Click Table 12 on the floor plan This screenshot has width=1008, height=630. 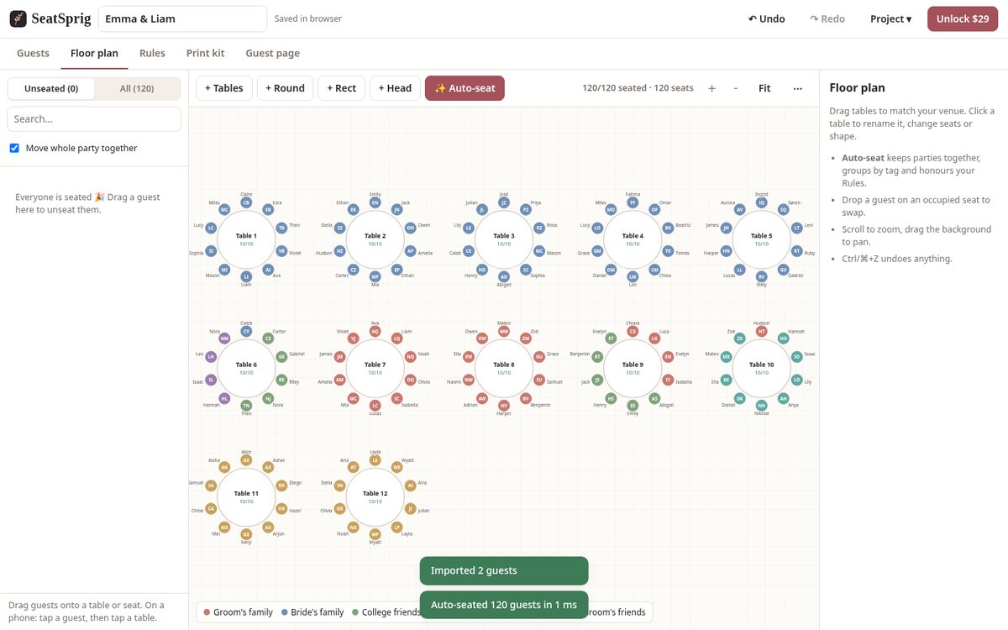click(375, 496)
